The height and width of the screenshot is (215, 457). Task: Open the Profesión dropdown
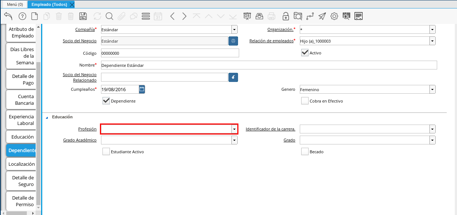(x=234, y=129)
